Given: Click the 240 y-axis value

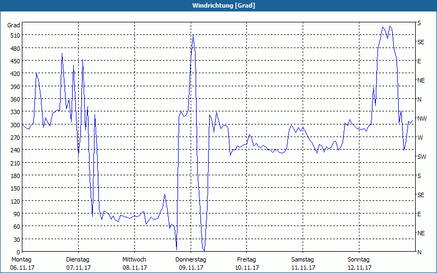Looking at the screenshot, I should click(15, 150).
